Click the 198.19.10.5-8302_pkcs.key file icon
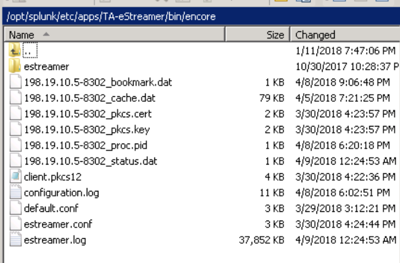400x263 pixels. pyautogui.click(x=15, y=130)
